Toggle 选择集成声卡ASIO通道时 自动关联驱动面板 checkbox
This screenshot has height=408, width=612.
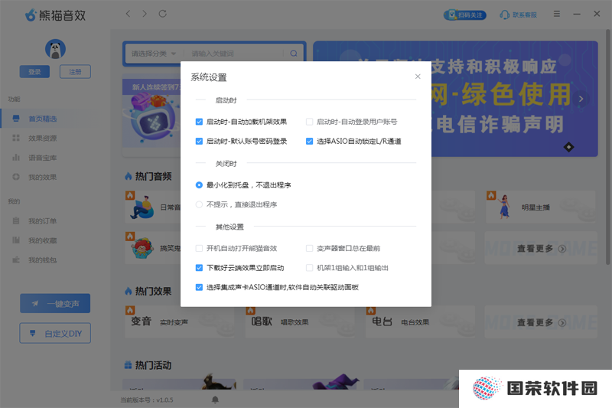point(199,287)
